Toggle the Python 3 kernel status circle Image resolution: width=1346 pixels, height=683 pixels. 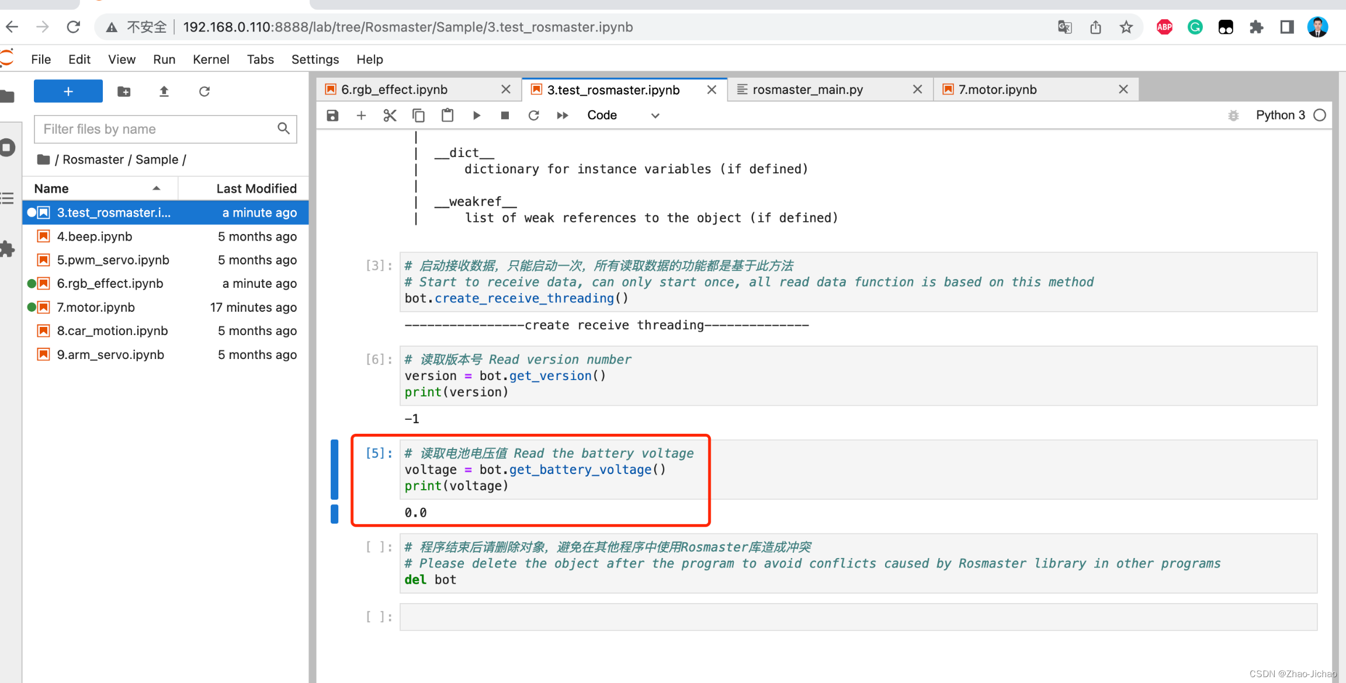coord(1320,116)
